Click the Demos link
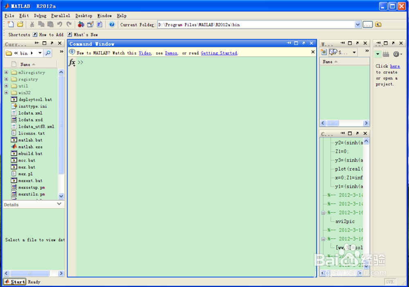 coord(171,53)
